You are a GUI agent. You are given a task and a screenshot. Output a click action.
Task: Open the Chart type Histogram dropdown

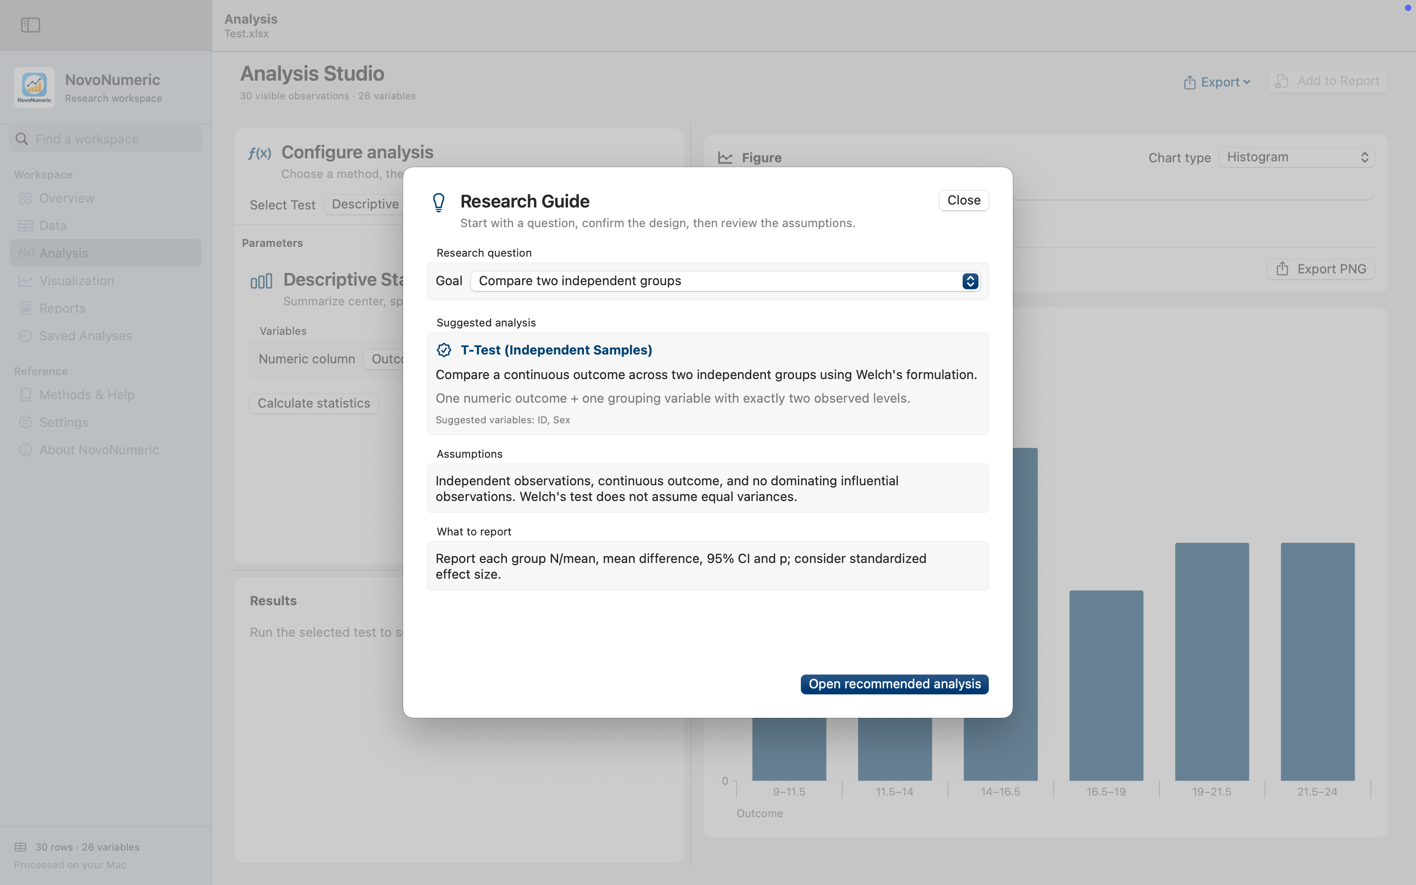click(1297, 157)
